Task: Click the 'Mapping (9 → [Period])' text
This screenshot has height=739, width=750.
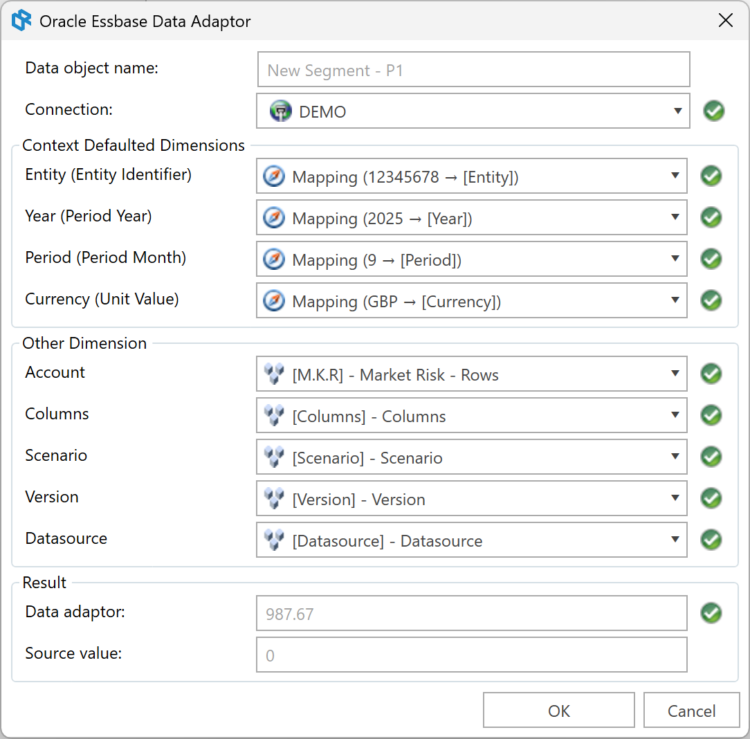Action: click(x=376, y=260)
